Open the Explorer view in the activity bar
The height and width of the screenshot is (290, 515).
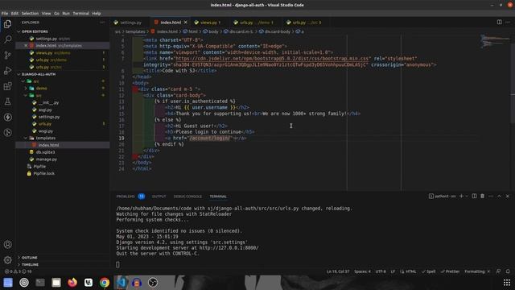click(x=7, y=24)
